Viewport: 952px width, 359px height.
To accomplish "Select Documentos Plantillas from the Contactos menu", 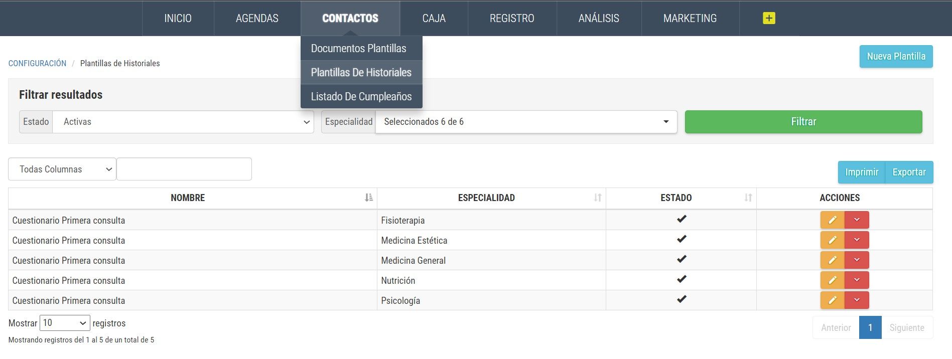I will (x=359, y=49).
